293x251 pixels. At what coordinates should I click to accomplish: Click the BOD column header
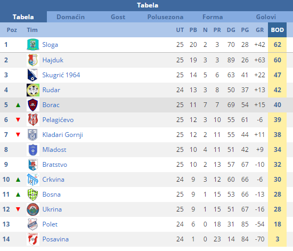coord(278,30)
